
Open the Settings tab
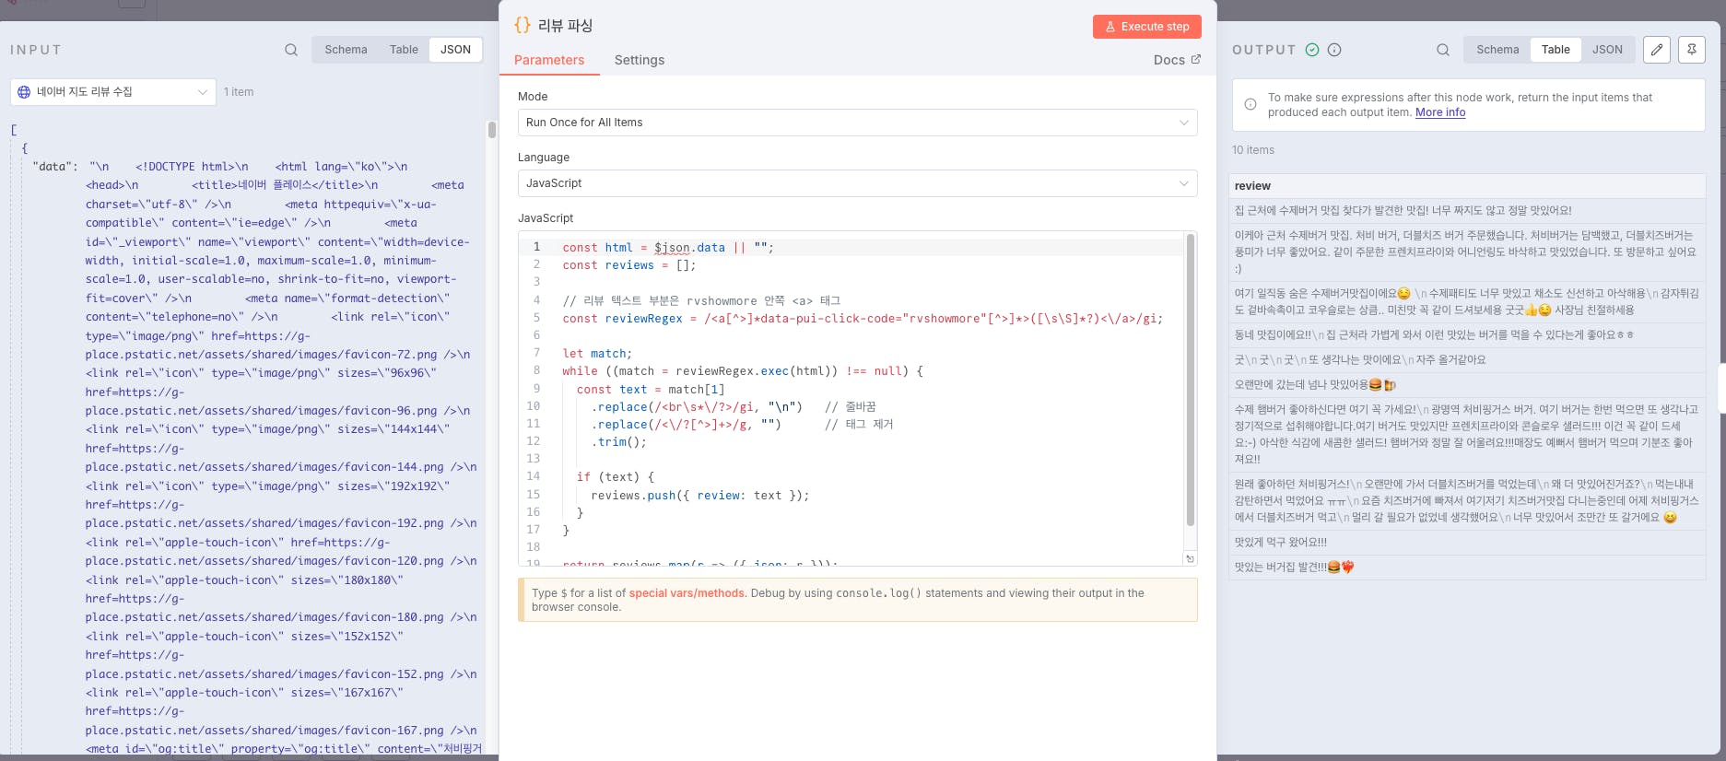640,60
